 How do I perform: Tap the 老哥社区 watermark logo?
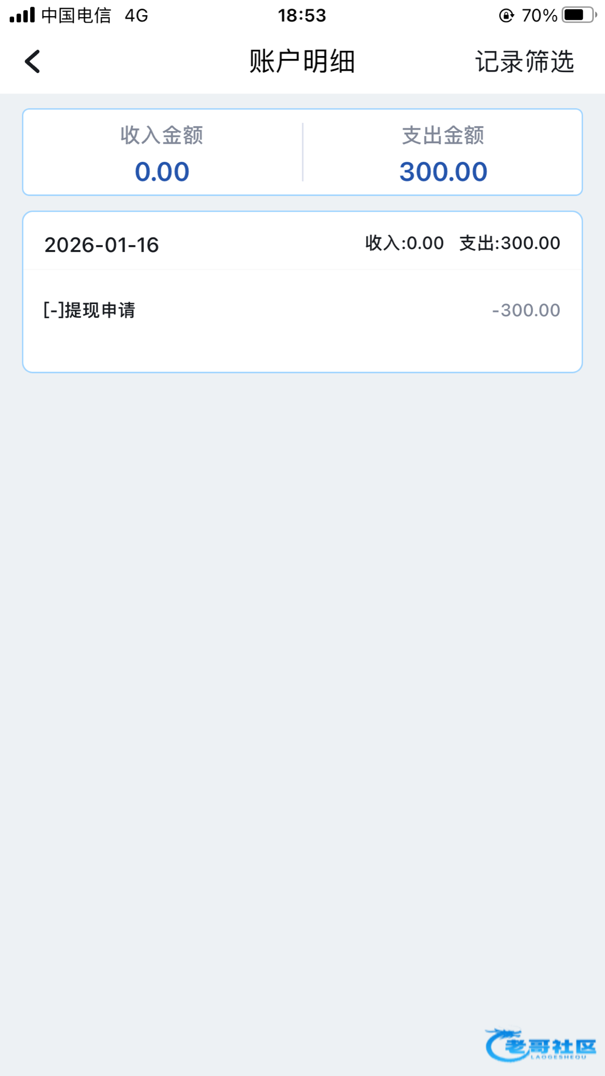click(x=540, y=1045)
